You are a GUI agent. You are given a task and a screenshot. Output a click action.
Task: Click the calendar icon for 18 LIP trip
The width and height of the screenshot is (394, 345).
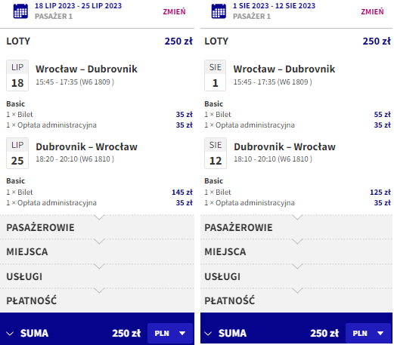coord(20,11)
